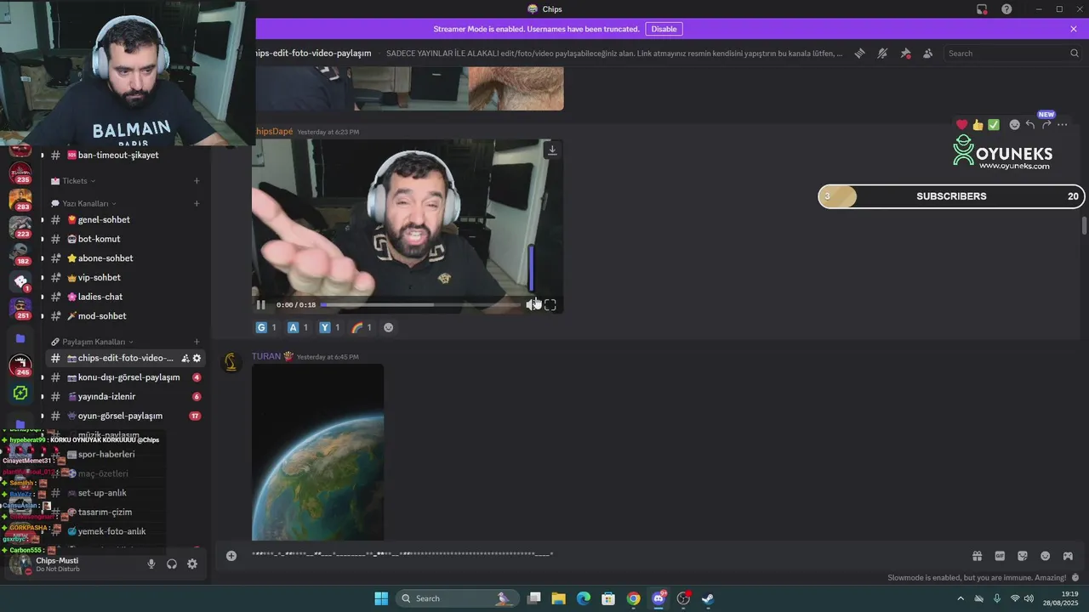The width and height of the screenshot is (1089, 612).
Task: Open the yayında-izlenir channel
Action: [x=125, y=397]
